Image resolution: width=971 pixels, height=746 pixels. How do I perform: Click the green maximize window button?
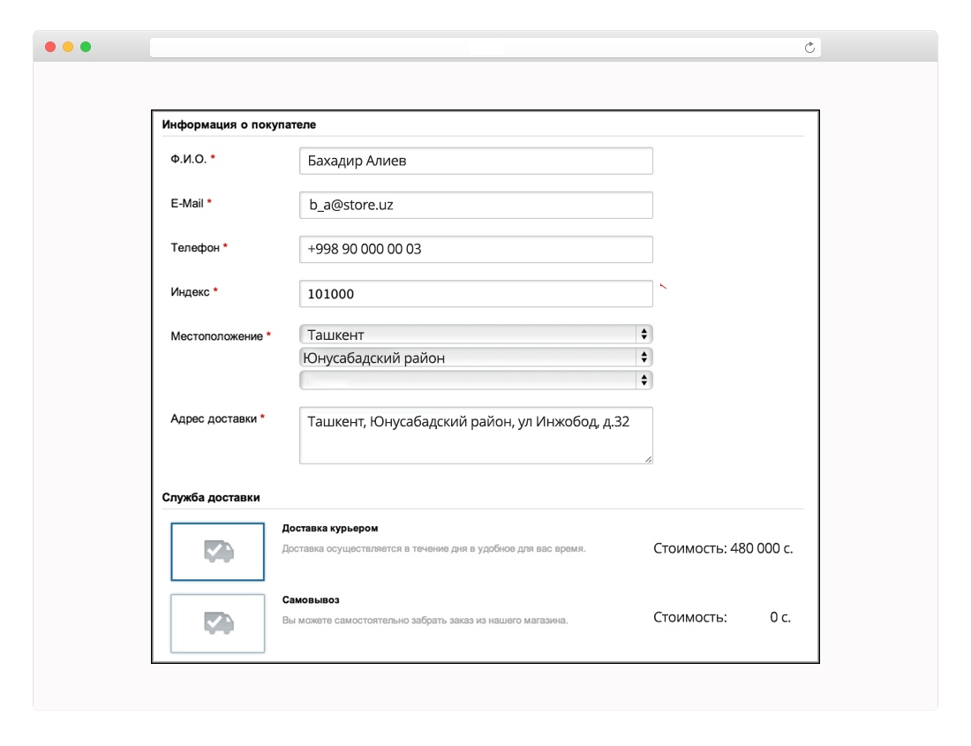tap(86, 47)
